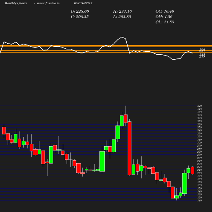Select the tallest red candlestick after the peak
212x212 pixels.
(129, 148)
